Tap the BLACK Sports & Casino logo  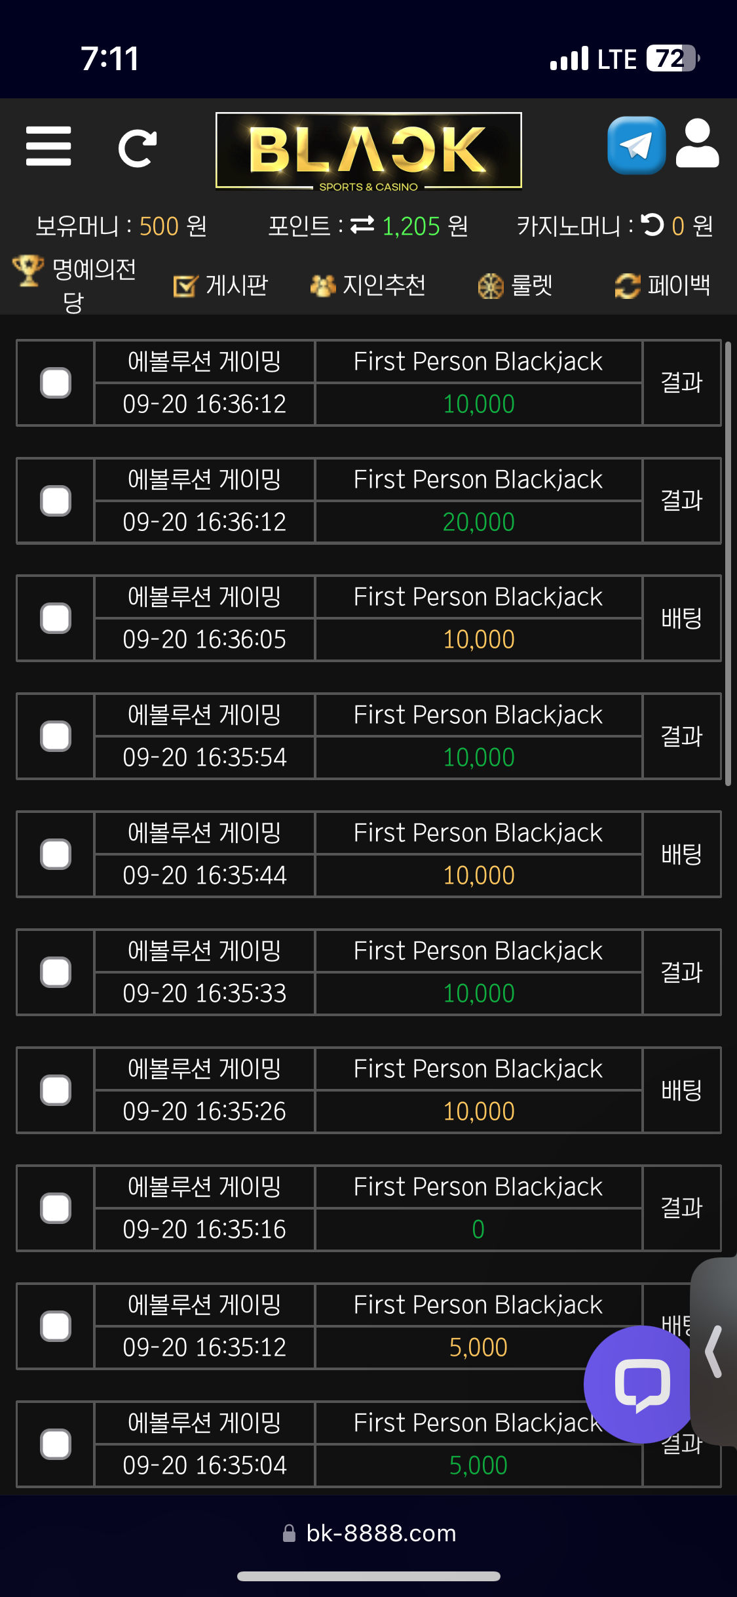[x=369, y=151]
